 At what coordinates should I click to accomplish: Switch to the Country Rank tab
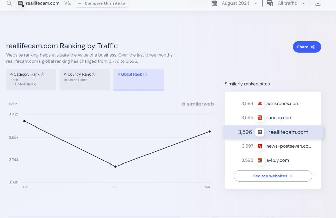coord(85,79)
